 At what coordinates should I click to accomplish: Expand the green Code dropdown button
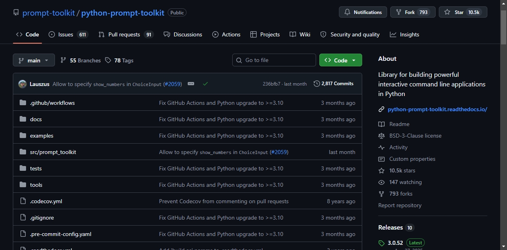pyautogui.click(x=341, y=60)
